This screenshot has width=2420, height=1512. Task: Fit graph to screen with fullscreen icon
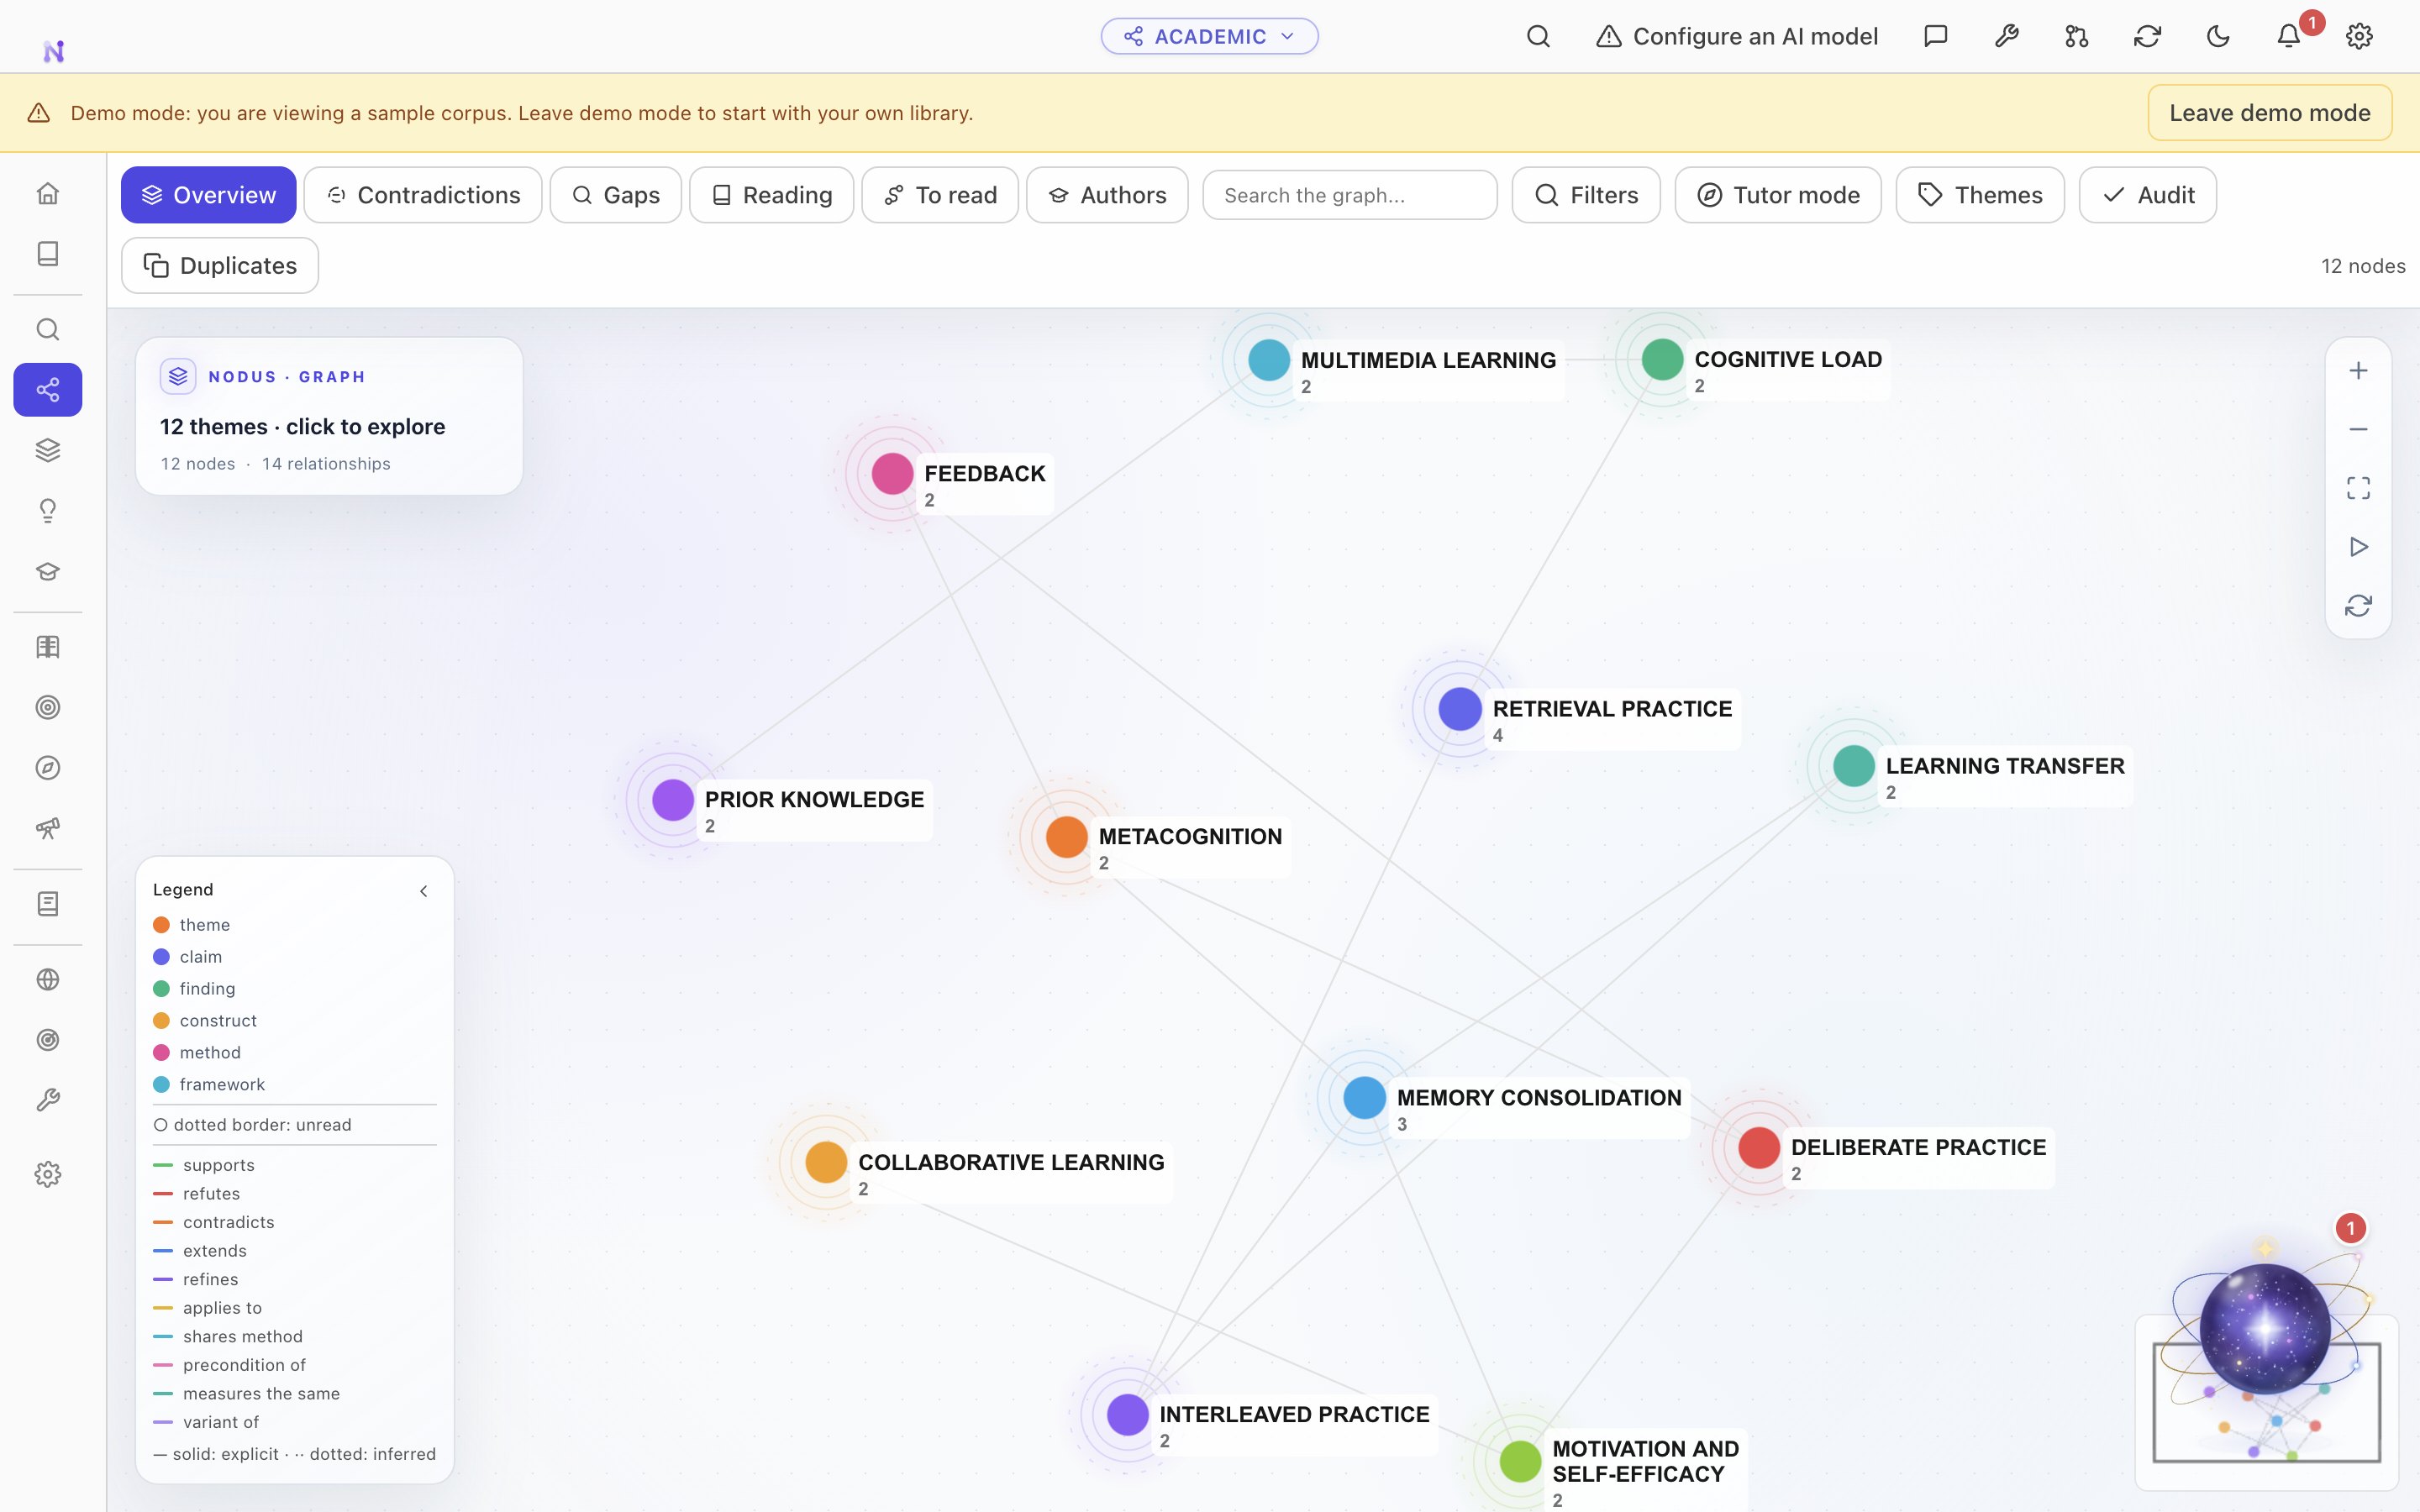pyautogui.click(x=2358, y=488)
